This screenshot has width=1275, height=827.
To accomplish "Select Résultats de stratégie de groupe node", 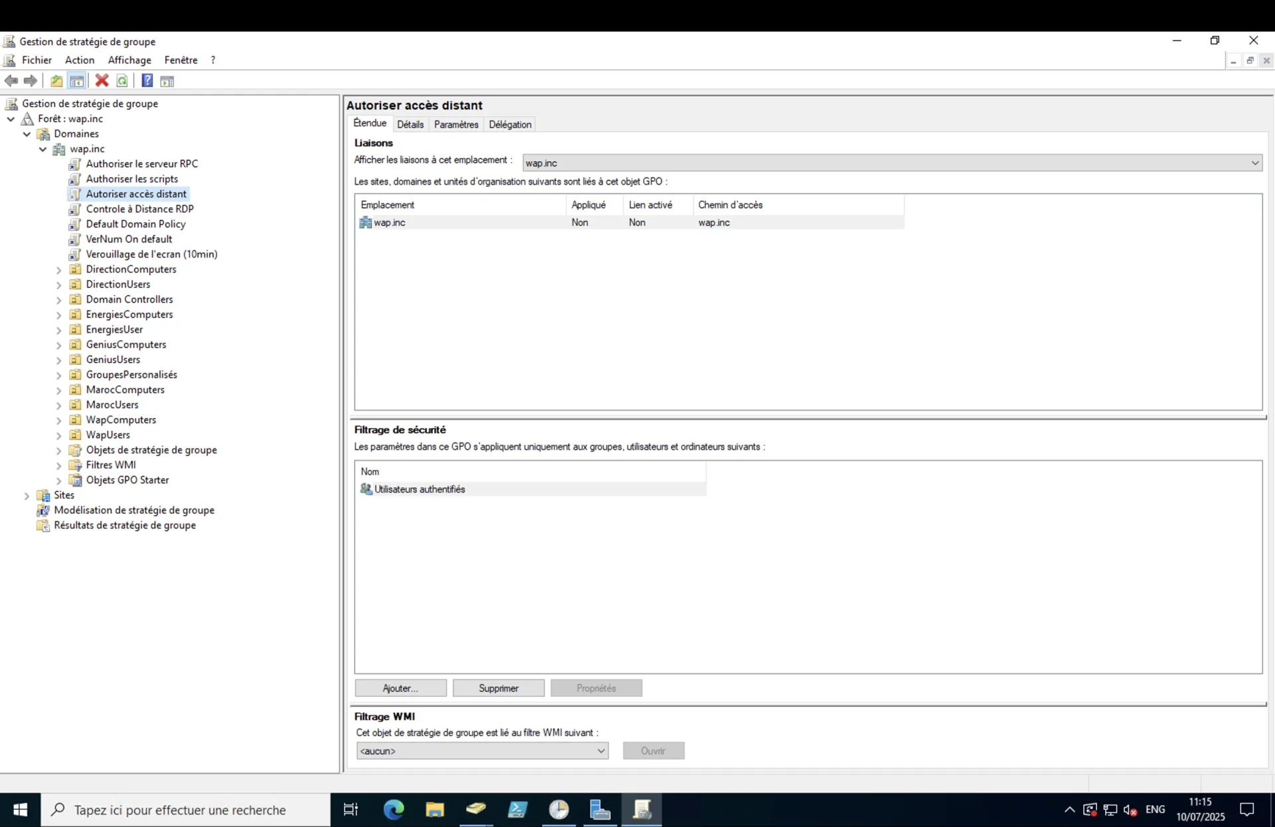I will tap(124, 525).
